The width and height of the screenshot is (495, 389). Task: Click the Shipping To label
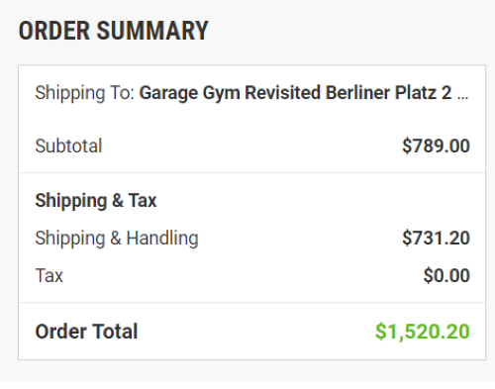[85, 93]
